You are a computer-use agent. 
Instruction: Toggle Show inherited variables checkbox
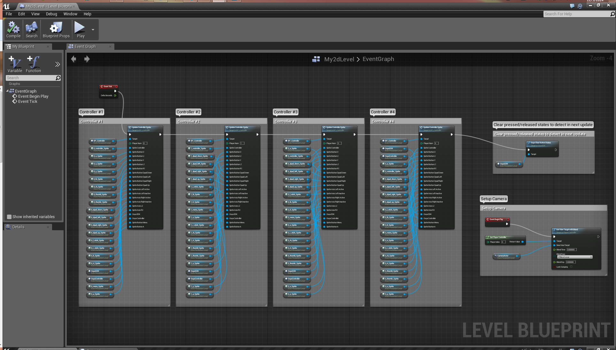[9, 217]
